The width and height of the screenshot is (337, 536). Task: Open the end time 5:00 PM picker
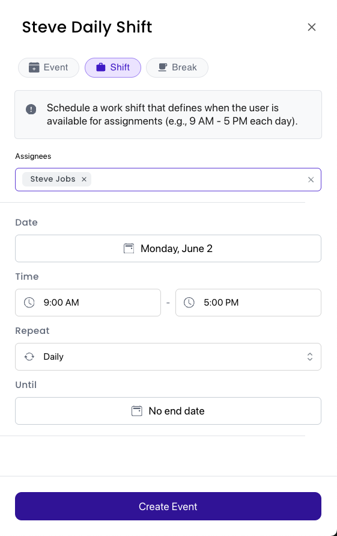tap(248, 303)
